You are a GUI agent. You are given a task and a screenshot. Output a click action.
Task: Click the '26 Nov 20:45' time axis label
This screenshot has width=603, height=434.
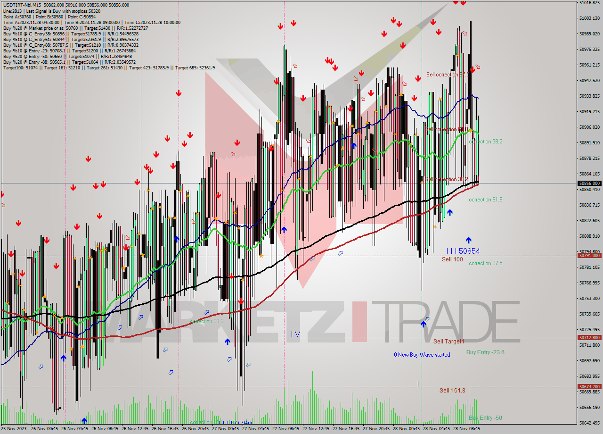tap(196, 429)
